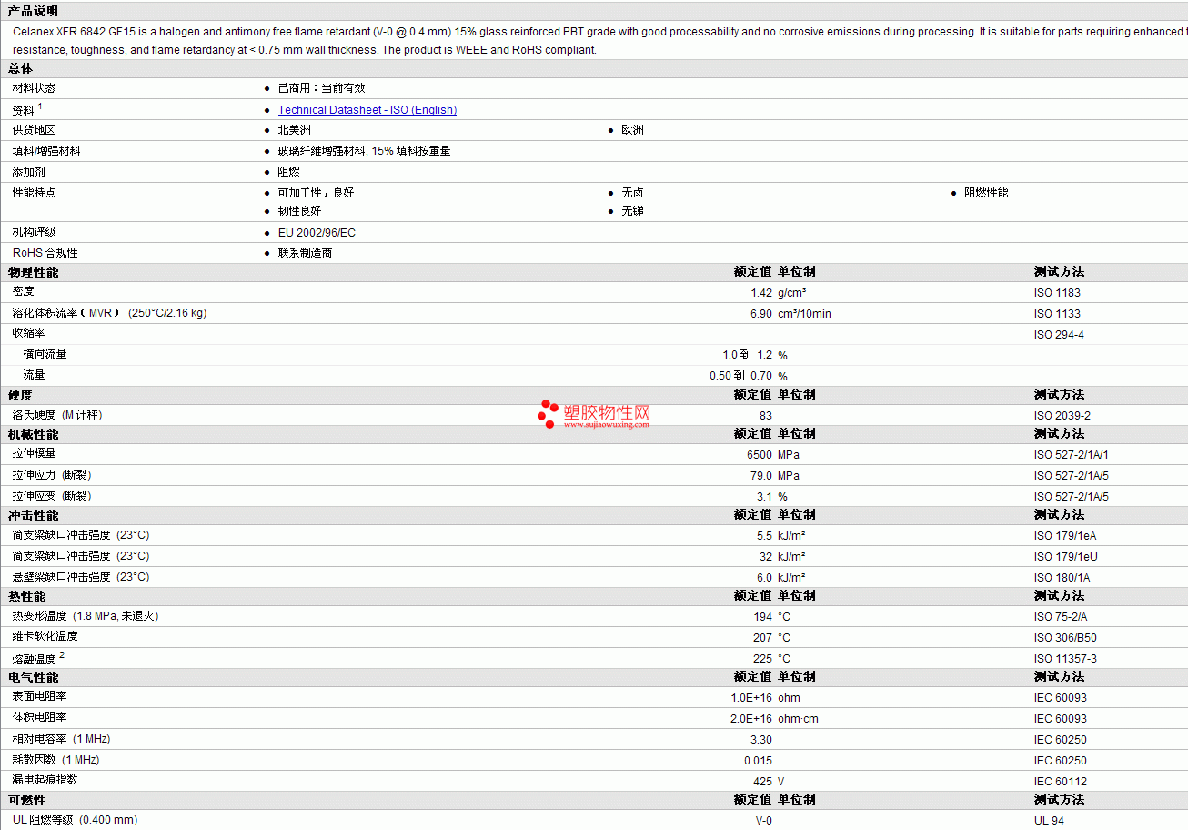
Task: Open the Technical Datasheet - ISO (English) link
Action: (x=367, y=110)
